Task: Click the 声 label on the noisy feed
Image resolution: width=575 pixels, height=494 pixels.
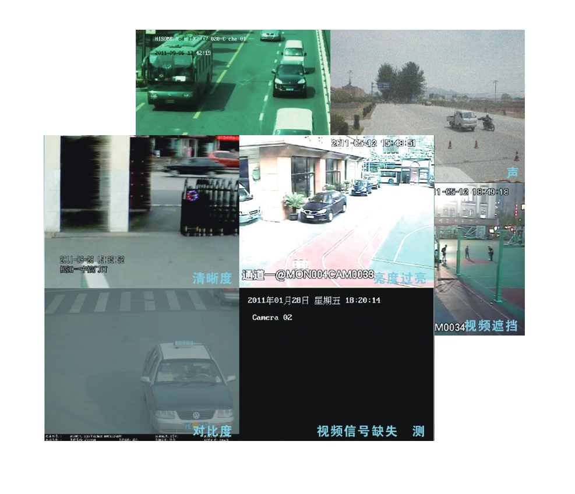Action: point(512,172)
